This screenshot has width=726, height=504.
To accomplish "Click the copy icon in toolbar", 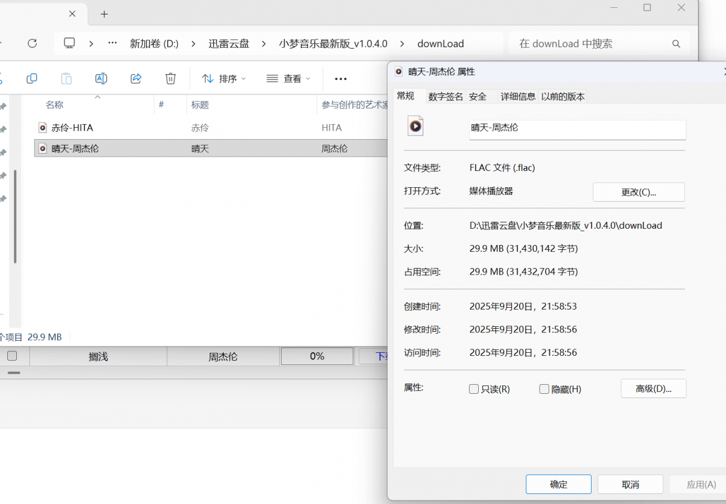I will click(x=32, y=78).
